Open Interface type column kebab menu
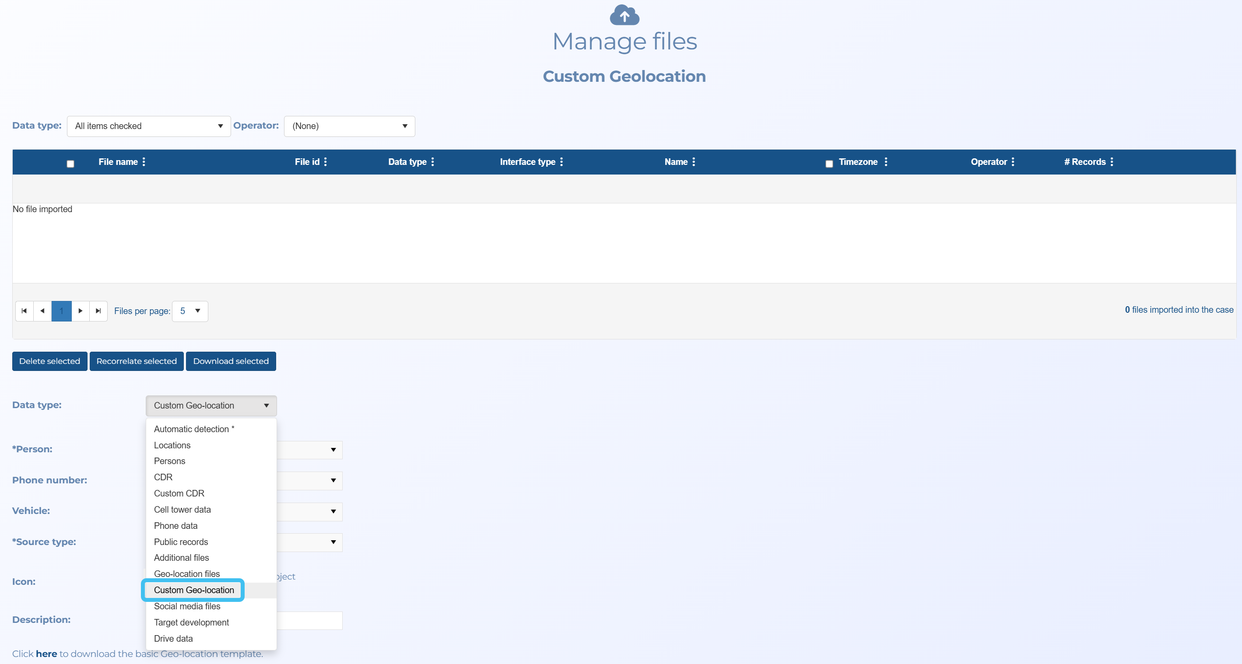 (x=561, y=162)
